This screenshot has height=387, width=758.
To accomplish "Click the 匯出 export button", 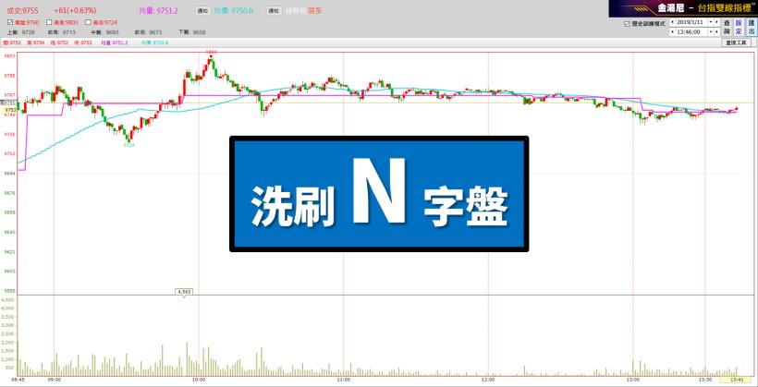I will click(751, 27).
